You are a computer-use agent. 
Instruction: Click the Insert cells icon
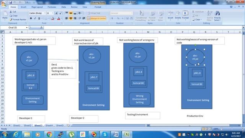click(170, 13)
